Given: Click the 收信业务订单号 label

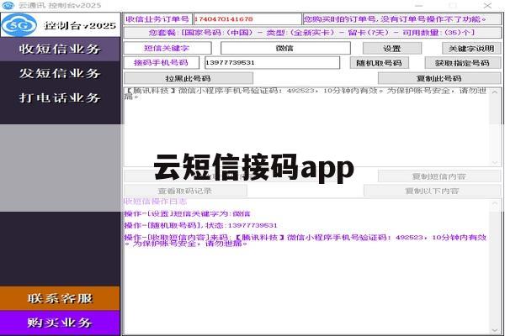Looking at the screenshot, I should click(157, 19).
